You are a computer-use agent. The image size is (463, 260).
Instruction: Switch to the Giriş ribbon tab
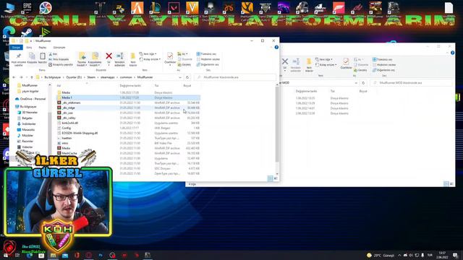tap(29, 48)
